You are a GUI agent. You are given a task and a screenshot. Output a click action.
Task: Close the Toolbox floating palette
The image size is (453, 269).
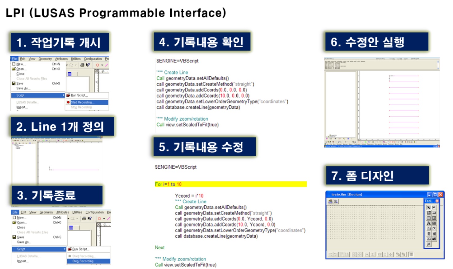click(x=437, y=201)
